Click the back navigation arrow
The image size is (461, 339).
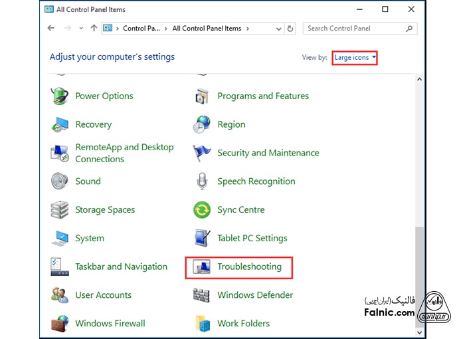pyautogui.click(x=52, y=29)
